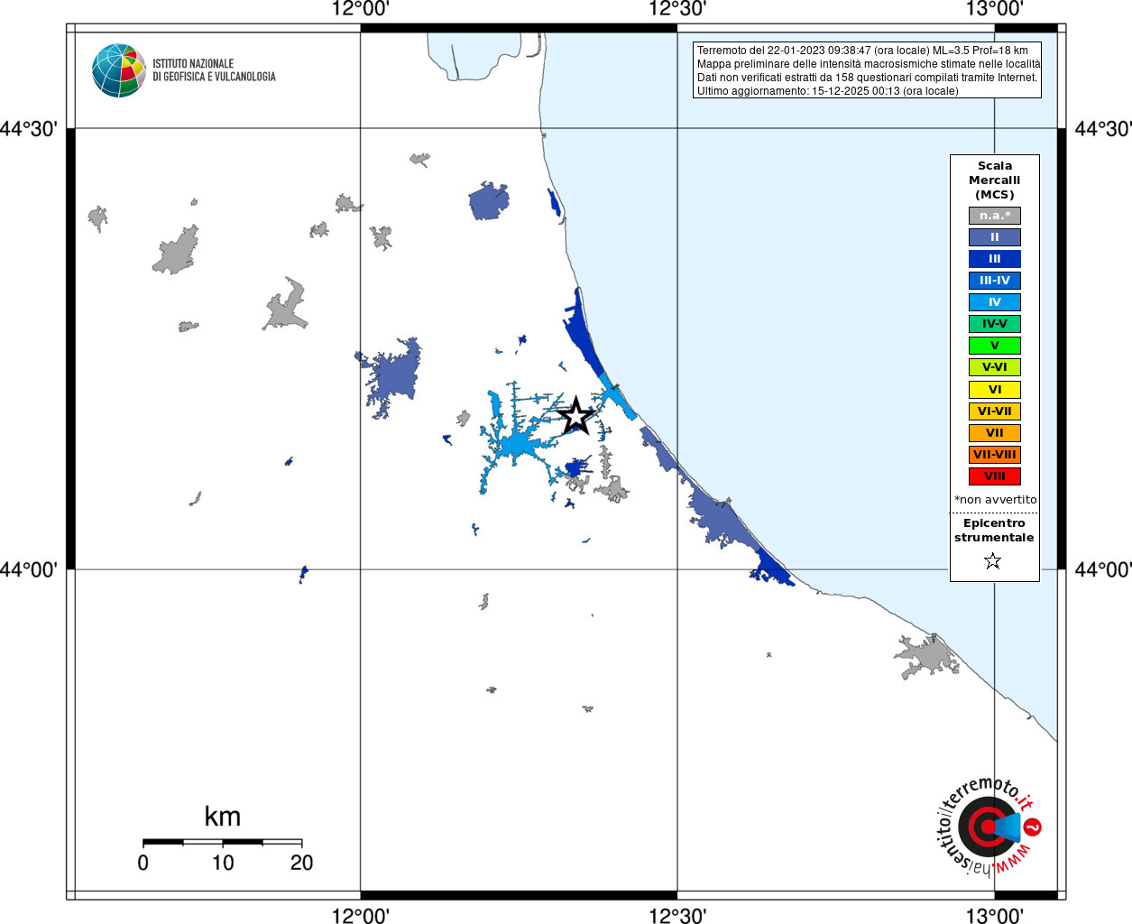Click the left 44°30' latitude label
The image size is (1132, 924).
pyautogui.click(x=29, y=129)
